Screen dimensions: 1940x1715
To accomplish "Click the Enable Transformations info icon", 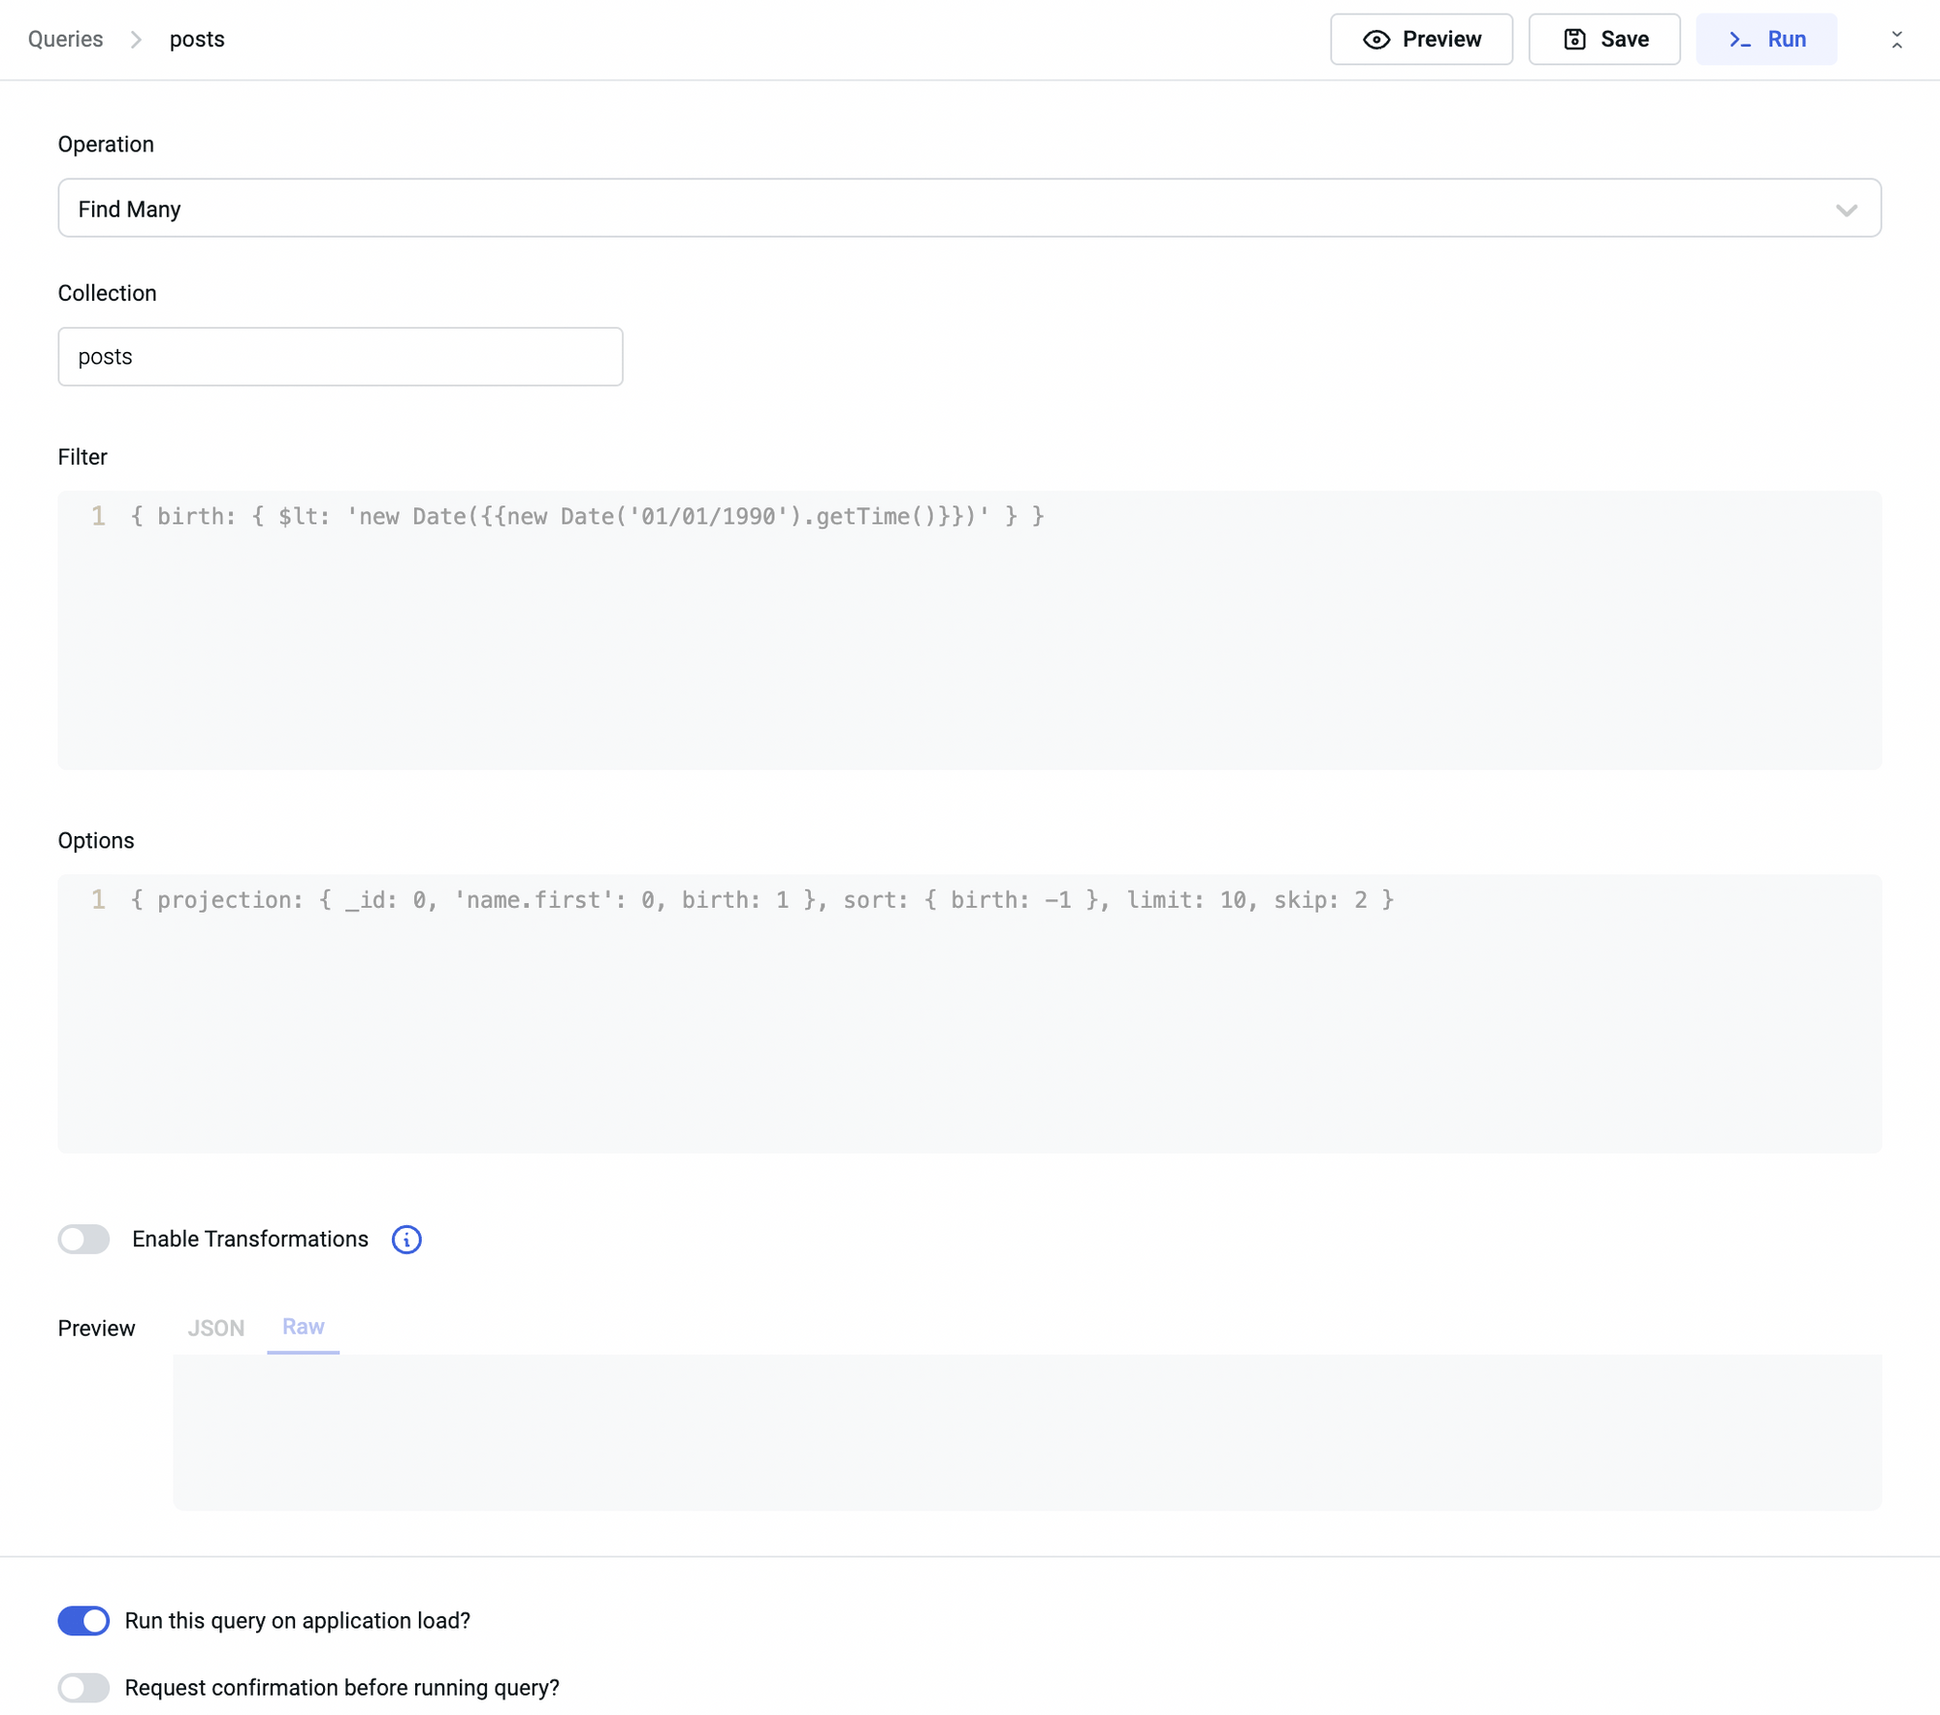I will [x=406, y=1239].
